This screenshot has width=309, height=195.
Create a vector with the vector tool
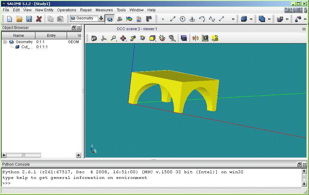pos(222,19)
